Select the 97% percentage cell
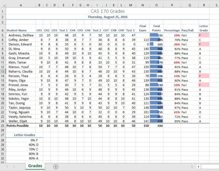This screenshot has height=171, width=219. click(x=172, y=108)
